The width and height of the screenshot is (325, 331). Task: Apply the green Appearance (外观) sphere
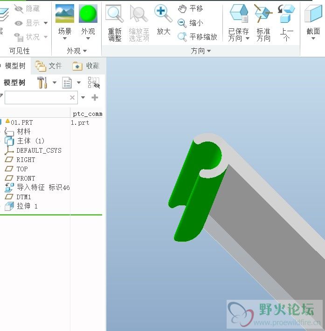[x=88, y=14]
